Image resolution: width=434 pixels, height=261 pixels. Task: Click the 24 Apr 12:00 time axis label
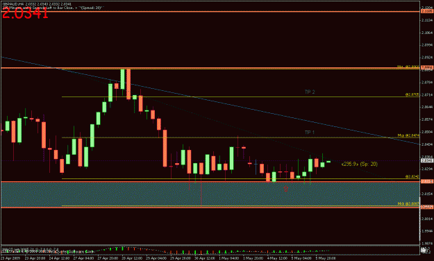tap(59, 258)
